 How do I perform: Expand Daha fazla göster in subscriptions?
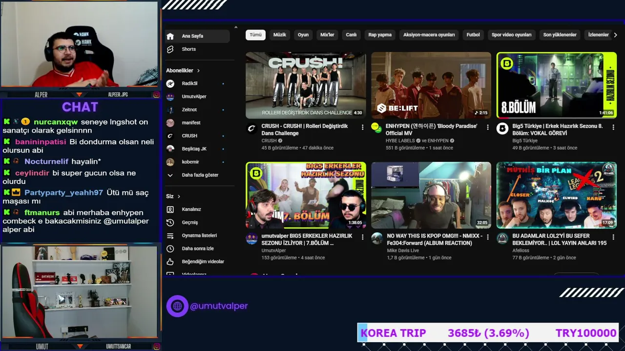(x=197, y=175)
